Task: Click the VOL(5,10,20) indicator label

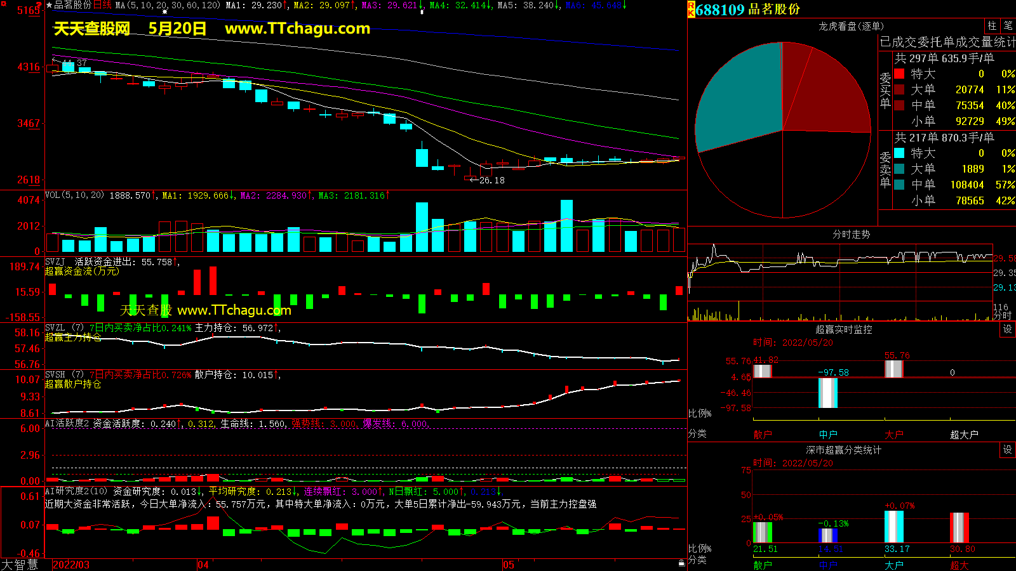Action: pyautogui.click(x=74, y=195)
